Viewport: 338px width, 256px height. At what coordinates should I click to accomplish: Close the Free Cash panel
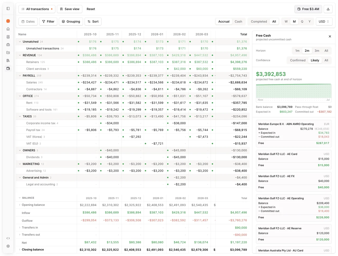330,36
